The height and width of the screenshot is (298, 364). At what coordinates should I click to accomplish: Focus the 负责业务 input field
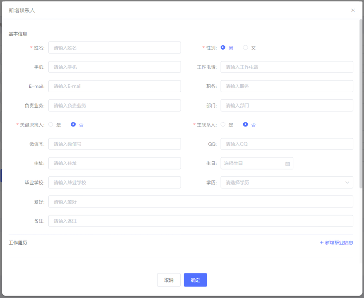[x=115, y=106]
